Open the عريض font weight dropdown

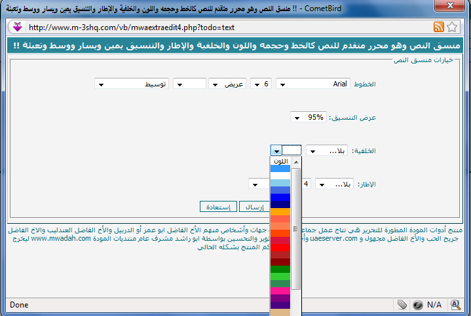pos(226,84)
